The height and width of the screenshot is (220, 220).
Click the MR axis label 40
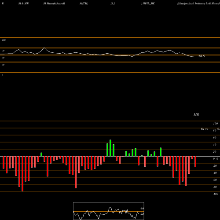tap(214, 145)
